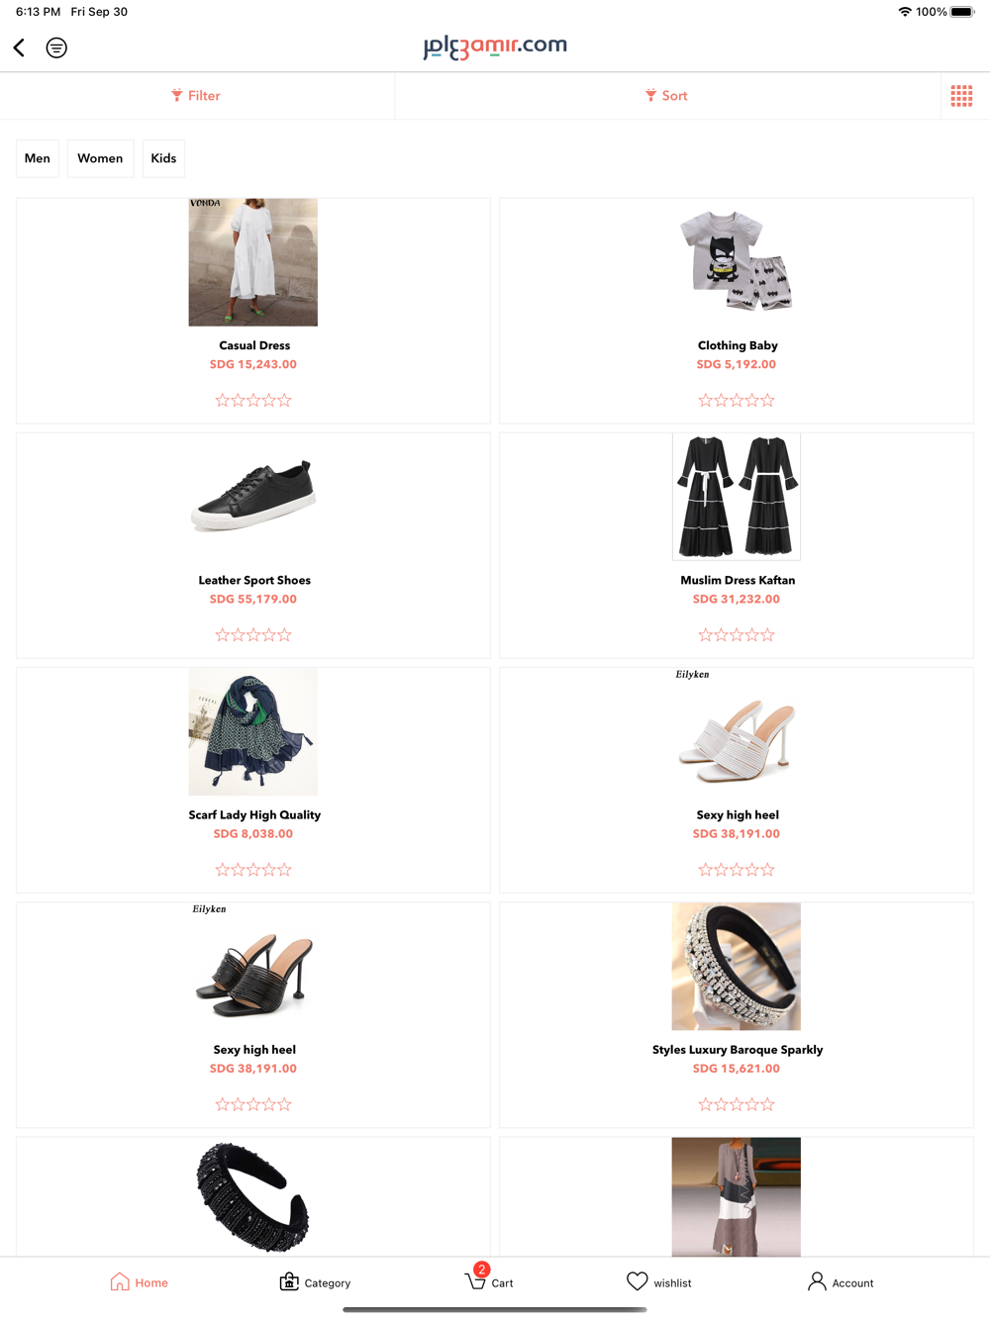Screen dimensions: 990x1320
Task: Open the wishlist heart icon
Action: [x=638, y=1281]
